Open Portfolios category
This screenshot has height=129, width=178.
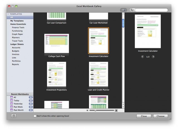[x=16, y=61]
